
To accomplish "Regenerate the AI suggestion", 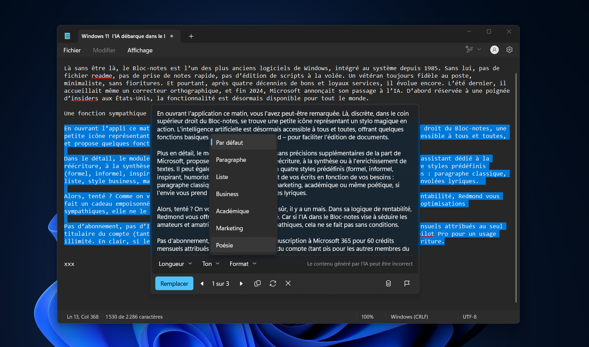I will pyautogui.click(x=273, y=283).
